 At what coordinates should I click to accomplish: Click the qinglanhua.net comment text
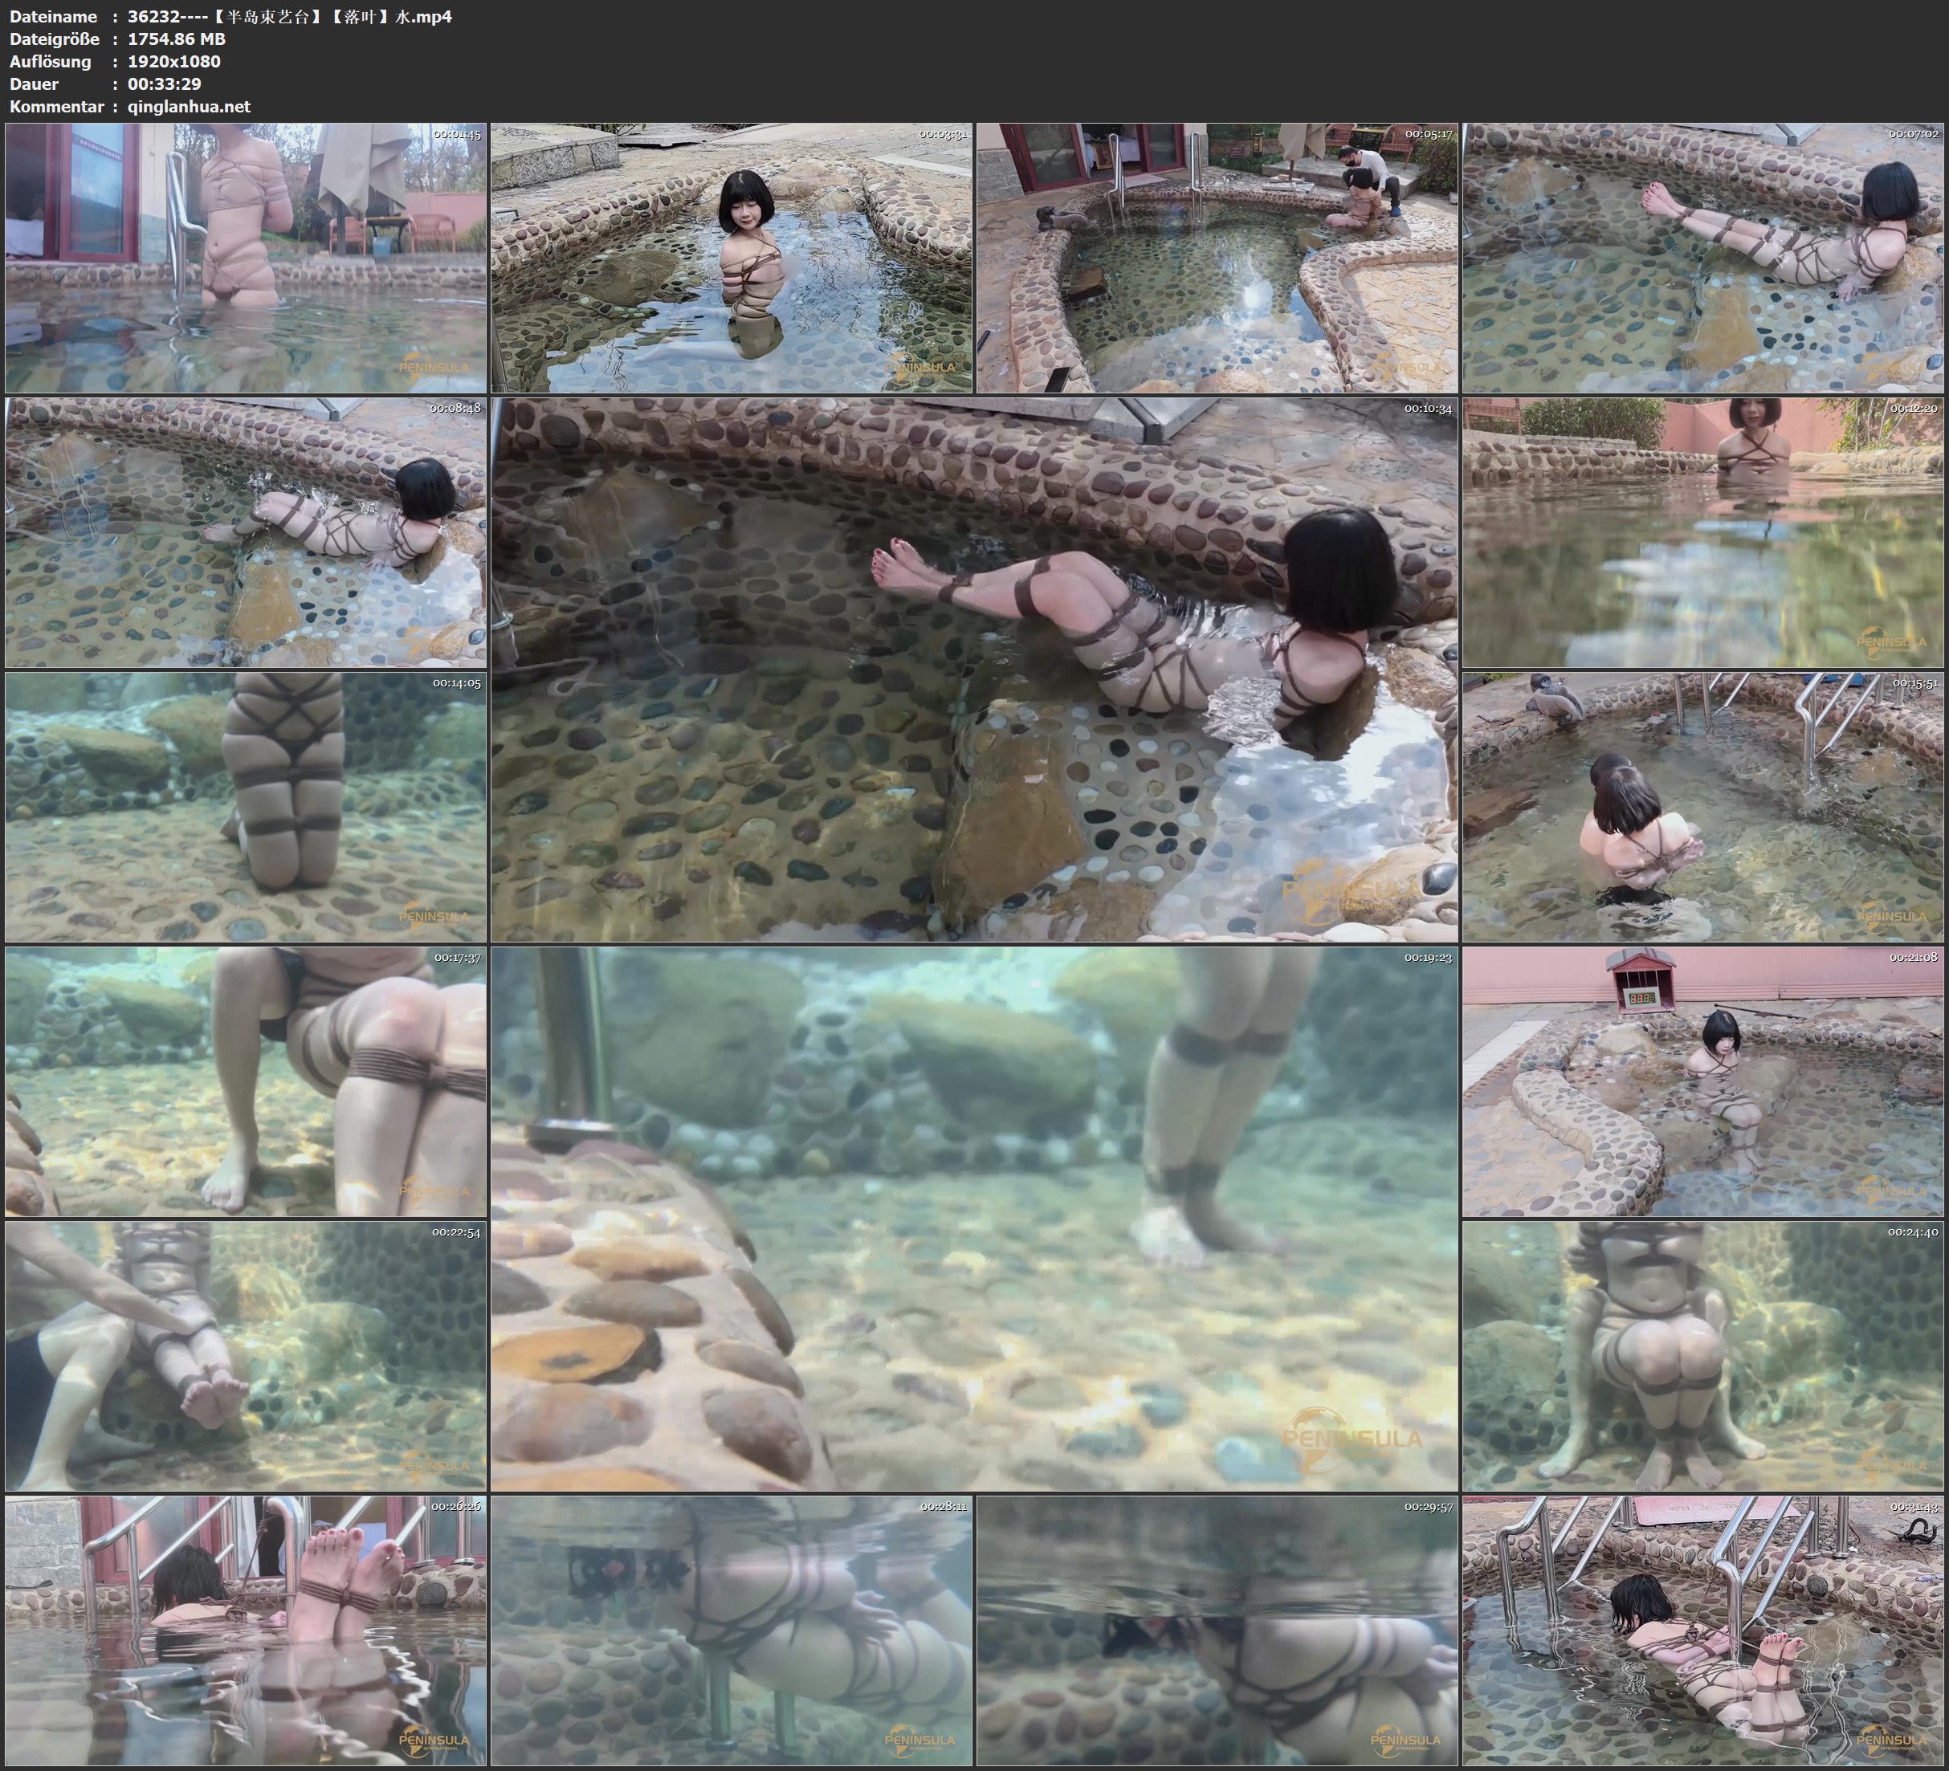(189, 106)
